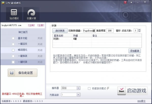Click the 换装频率 input field

(x=110, y=31)
